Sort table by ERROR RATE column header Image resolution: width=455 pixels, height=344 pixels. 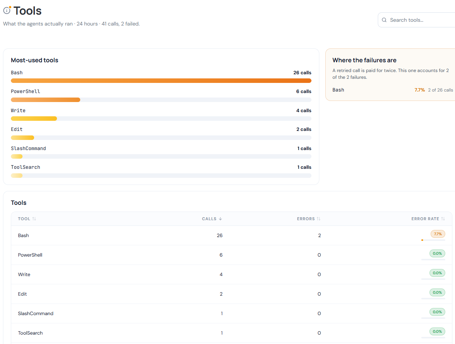click(428, 219)
